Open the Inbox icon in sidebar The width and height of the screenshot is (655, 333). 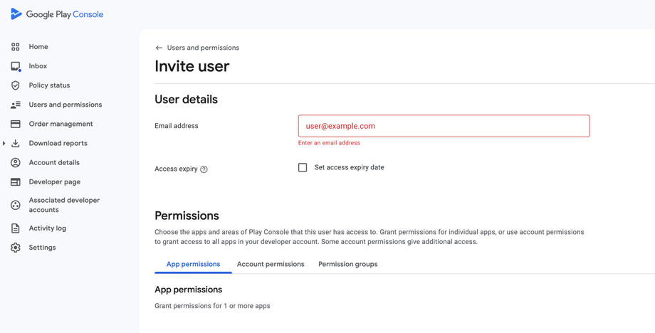pyautogui.click(x=16, y=66)
